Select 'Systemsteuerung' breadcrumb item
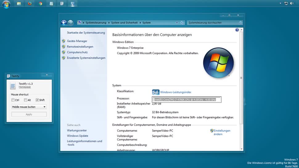Image resolution: width=299 pixels, height=168 pixels. 96,23
